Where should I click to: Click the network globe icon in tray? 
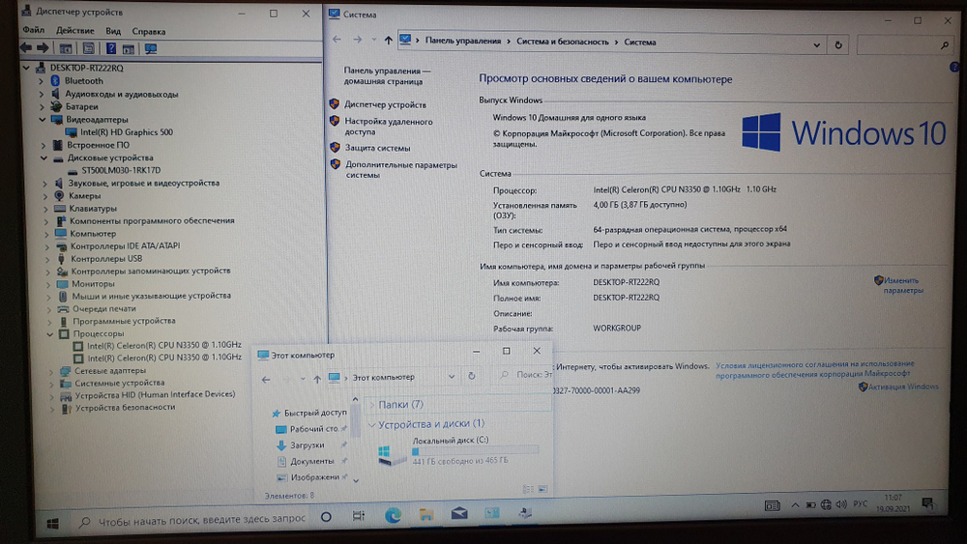pos(827,505)
